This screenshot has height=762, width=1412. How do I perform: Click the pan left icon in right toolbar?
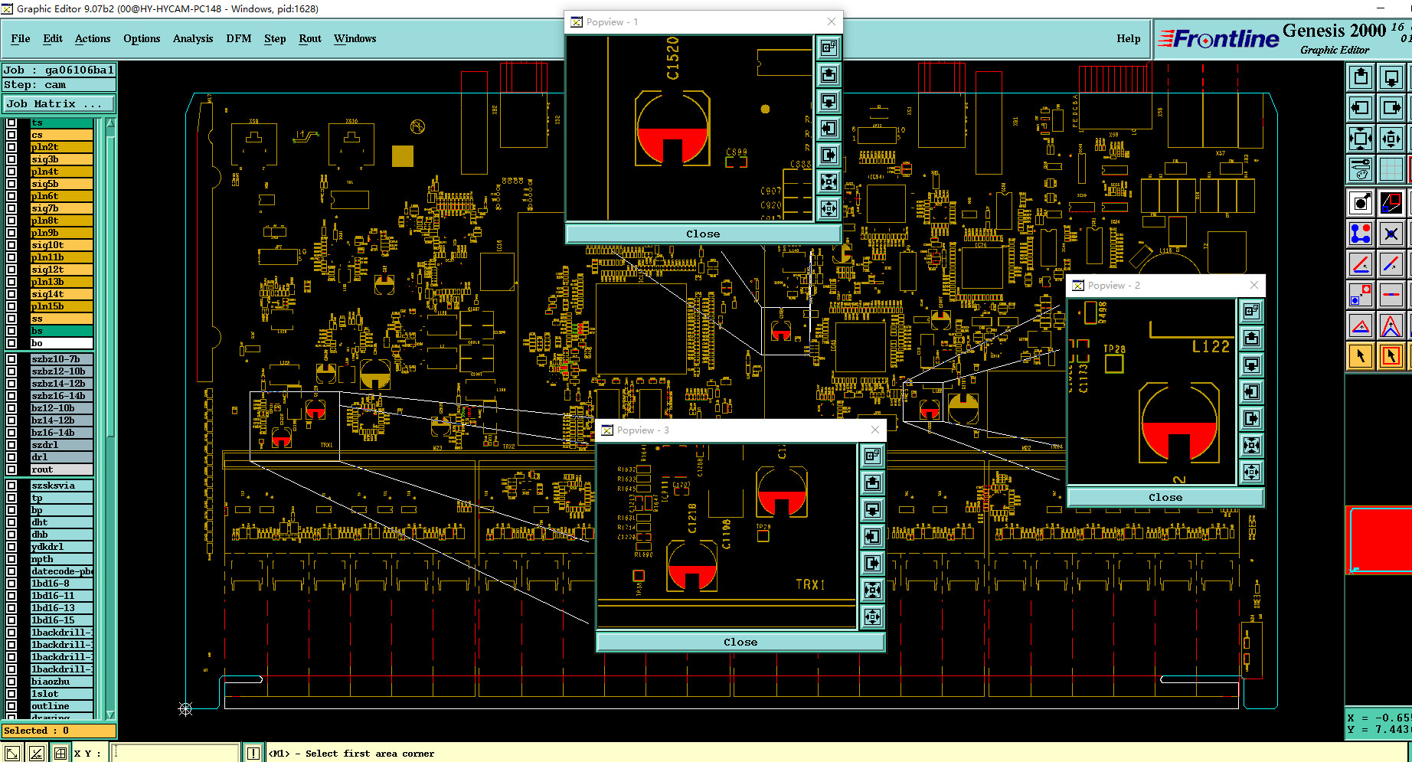pyautogui.click(x=1361, y=107)
